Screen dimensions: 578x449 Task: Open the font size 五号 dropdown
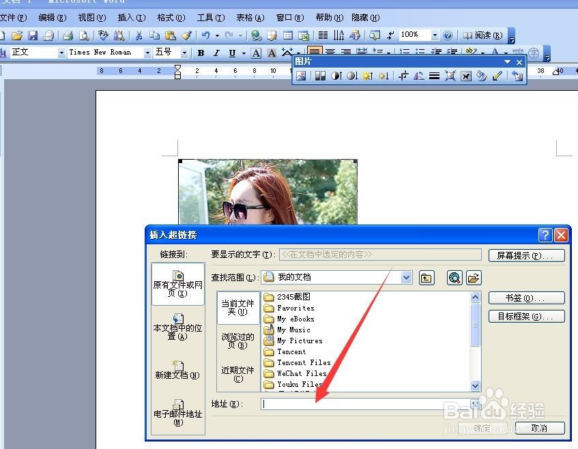click(x=185, y=53)
